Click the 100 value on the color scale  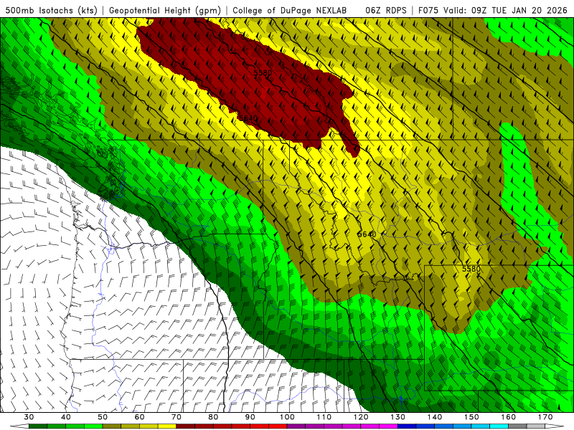coord(288,417)
